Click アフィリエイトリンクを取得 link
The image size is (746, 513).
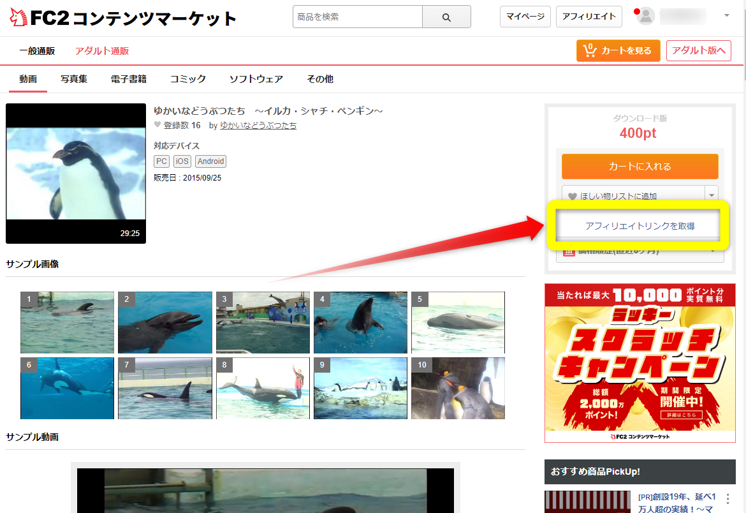click(x=640, y=226)
